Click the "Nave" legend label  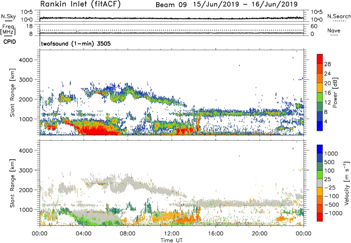334,31
